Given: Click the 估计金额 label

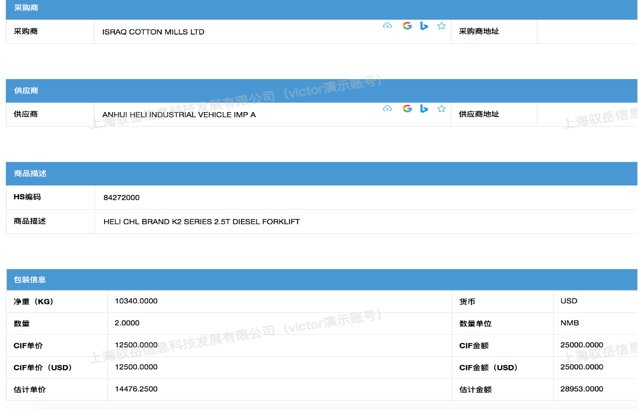Looking at the screenshot, I should [475, 389].
